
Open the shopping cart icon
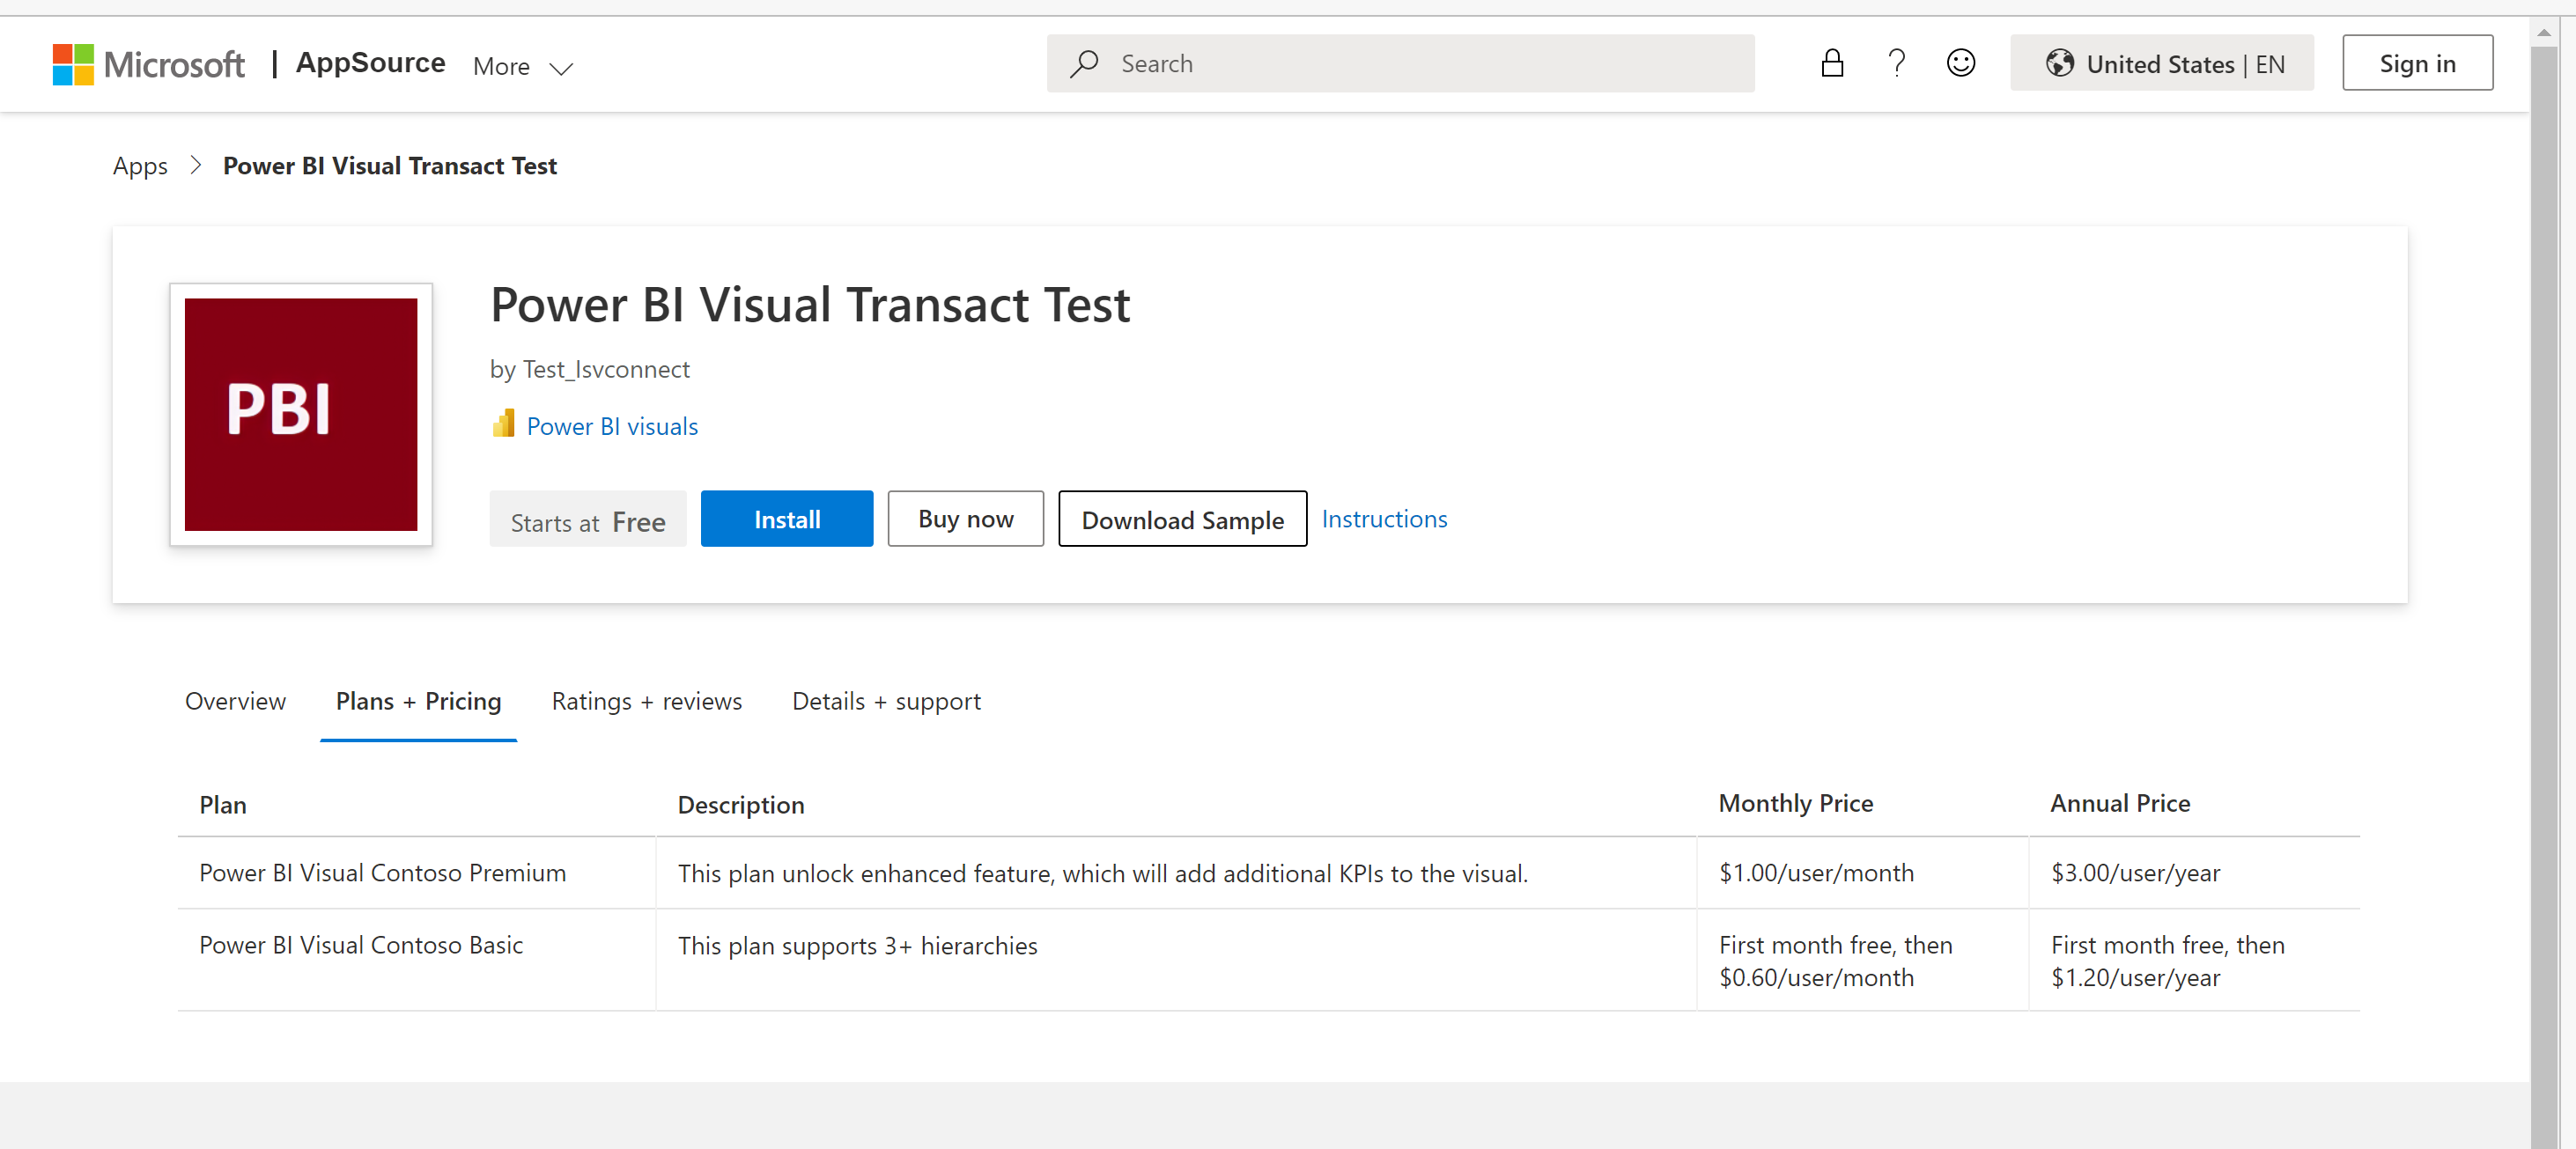point(1832,63)
